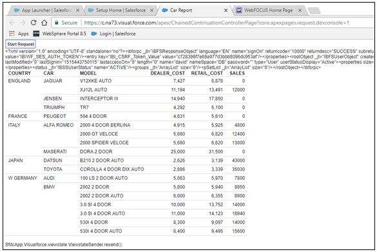Select model 2000 GT VELOCE
This screenshot has height=252, width=377.
99,134
